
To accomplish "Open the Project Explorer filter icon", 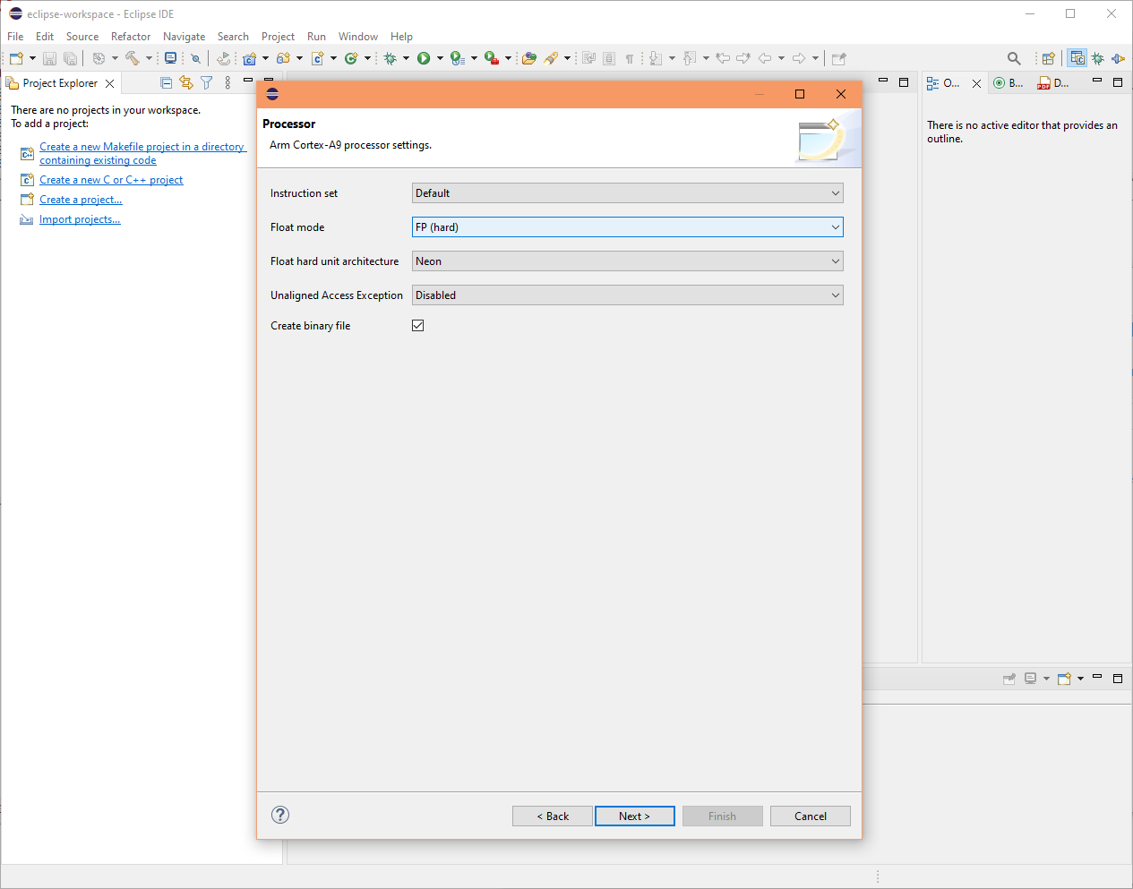I will [207, 83].
